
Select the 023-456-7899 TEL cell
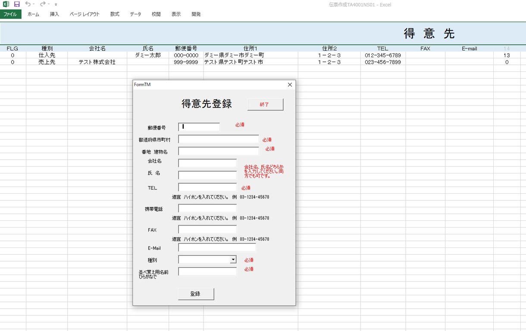383,62
